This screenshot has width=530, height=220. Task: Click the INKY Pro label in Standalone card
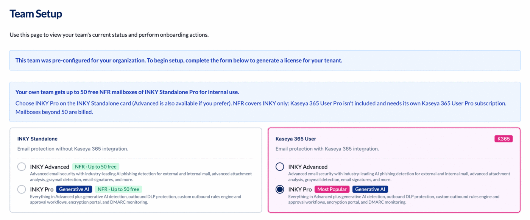42,189
